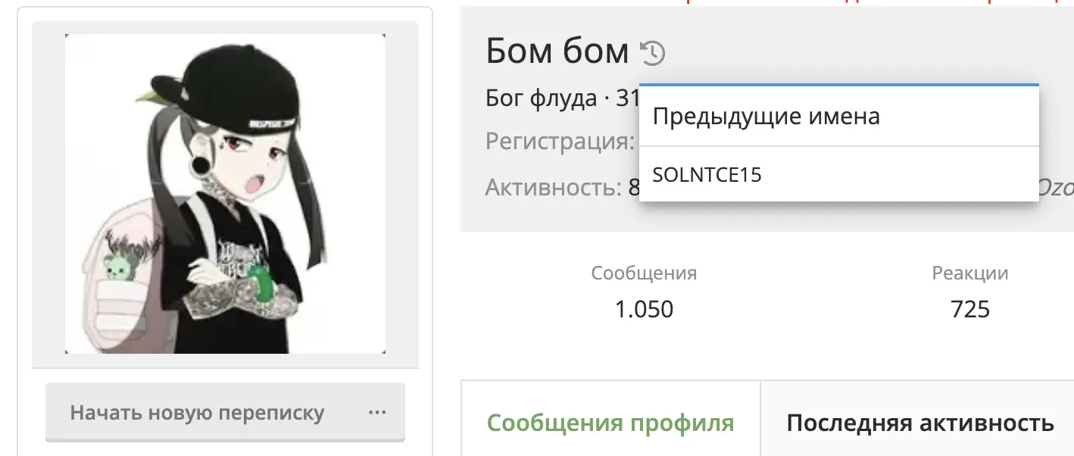This screenshot has width=1074, height=456.
Task: Click the italic Ozo text at right edge
Action: tap(1055, 186)
